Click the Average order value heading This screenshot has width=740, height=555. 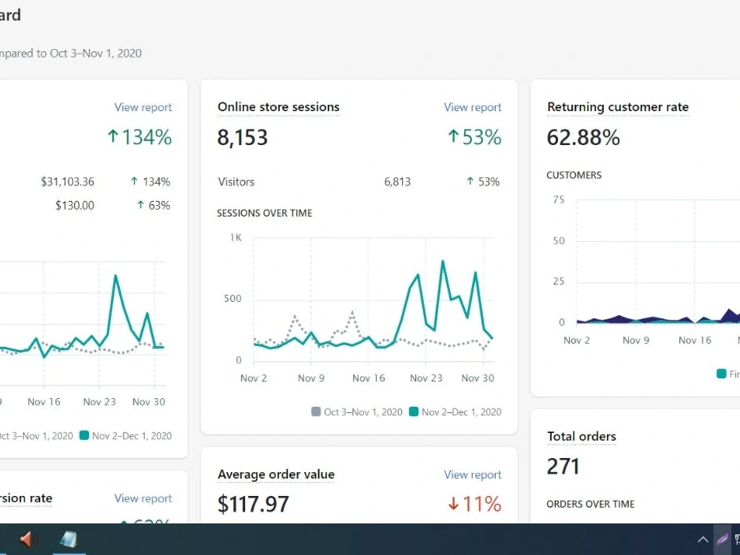pos(276,474)
